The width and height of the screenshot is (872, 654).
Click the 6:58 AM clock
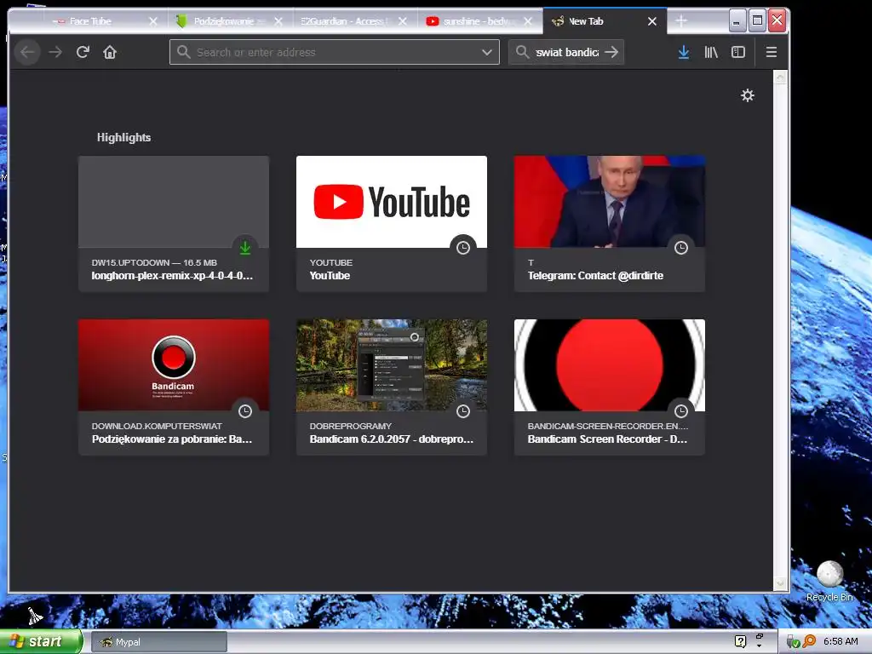pyautogui.click(x=840, y=642)
